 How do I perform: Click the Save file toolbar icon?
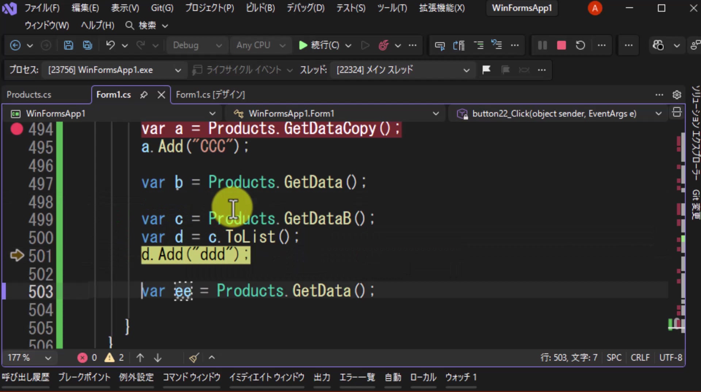[x=68, y=45]
